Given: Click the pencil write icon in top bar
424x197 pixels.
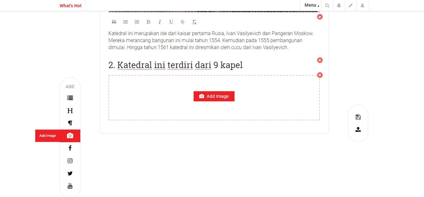Looking at the screenshot, I should (351, 5).
